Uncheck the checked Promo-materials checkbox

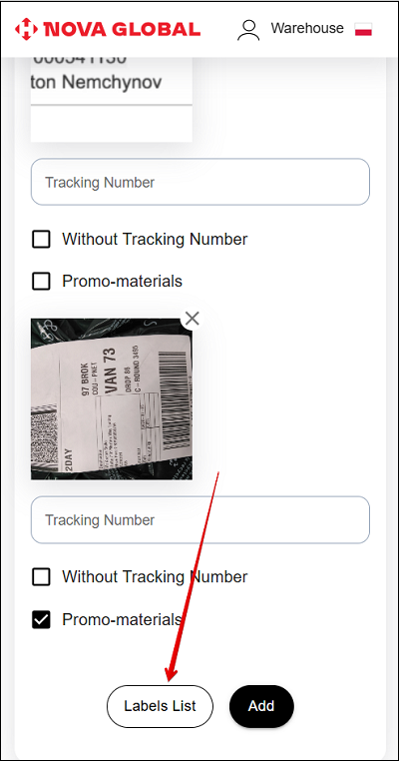[x=41, y=620]
